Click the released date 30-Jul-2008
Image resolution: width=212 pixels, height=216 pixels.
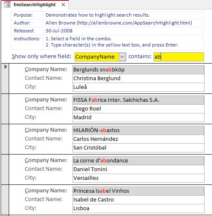59,31
